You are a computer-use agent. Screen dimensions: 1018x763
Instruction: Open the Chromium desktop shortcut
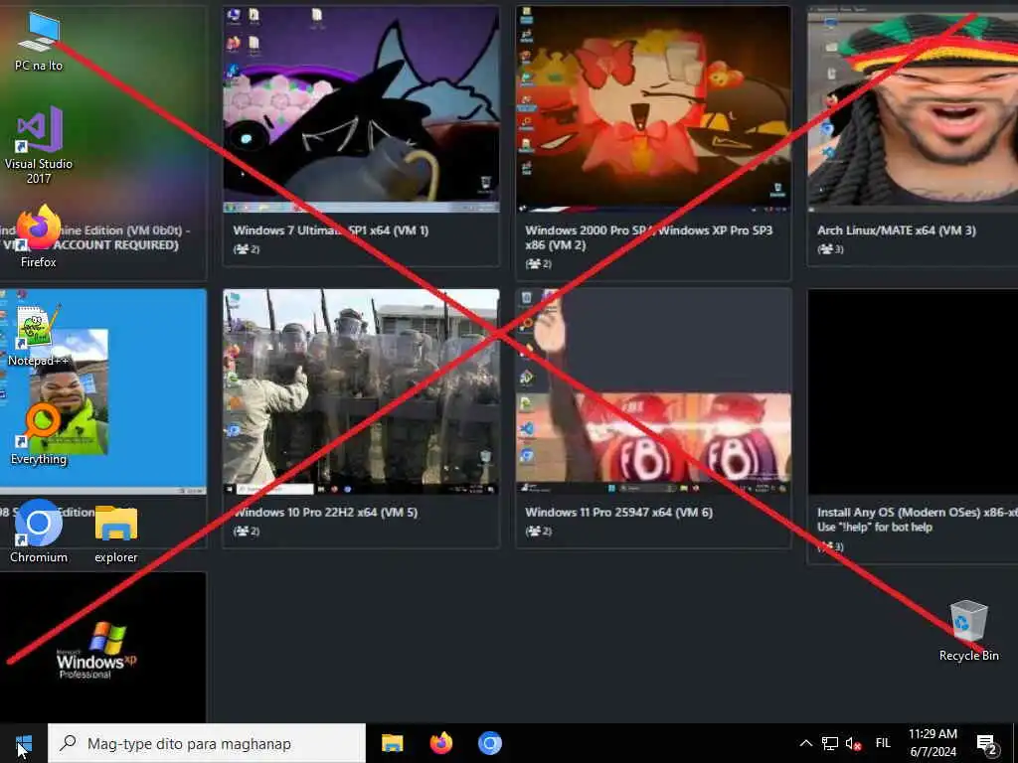click(x=39, y=531)
